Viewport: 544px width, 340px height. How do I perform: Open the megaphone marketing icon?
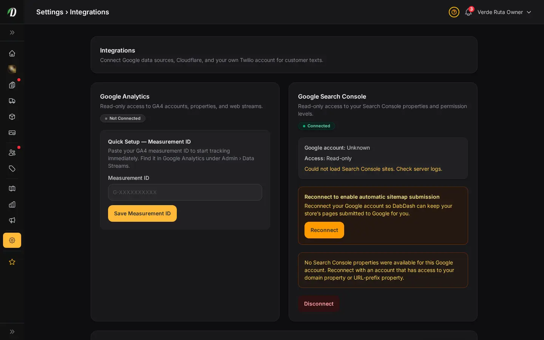(x=12, y=220)
